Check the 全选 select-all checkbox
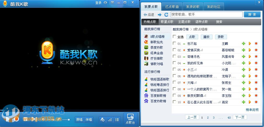 coord(174,36)
